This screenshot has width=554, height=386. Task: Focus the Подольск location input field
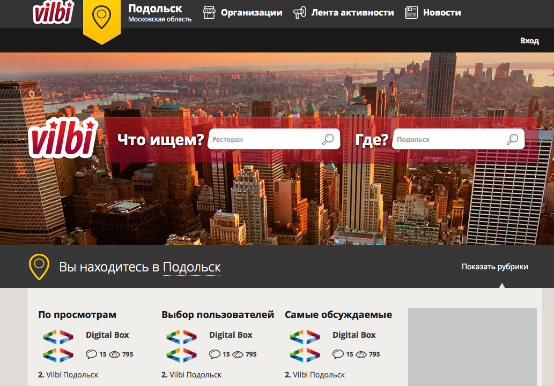(458, 139)
